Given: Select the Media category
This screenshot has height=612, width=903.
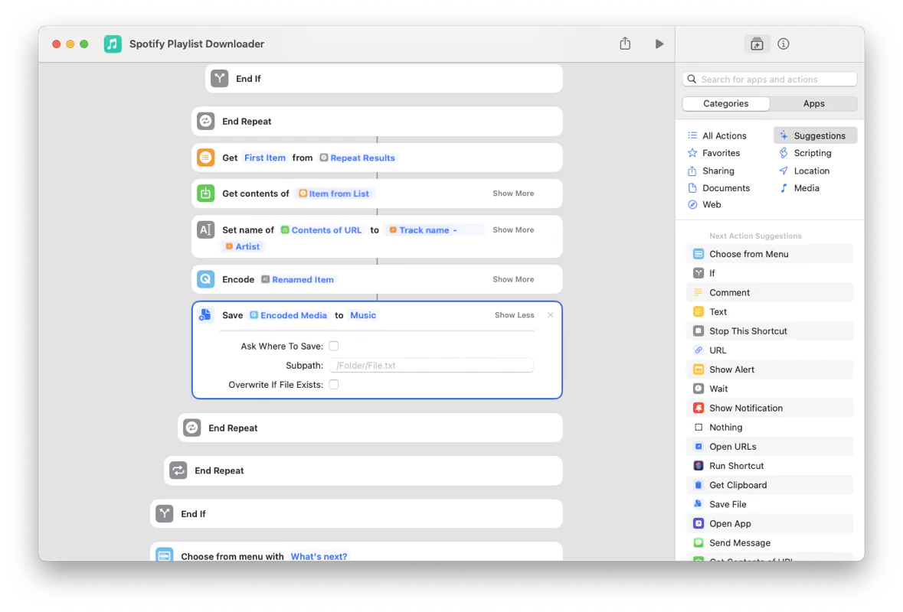Looking at the screenshot, I should pos(804,187).
